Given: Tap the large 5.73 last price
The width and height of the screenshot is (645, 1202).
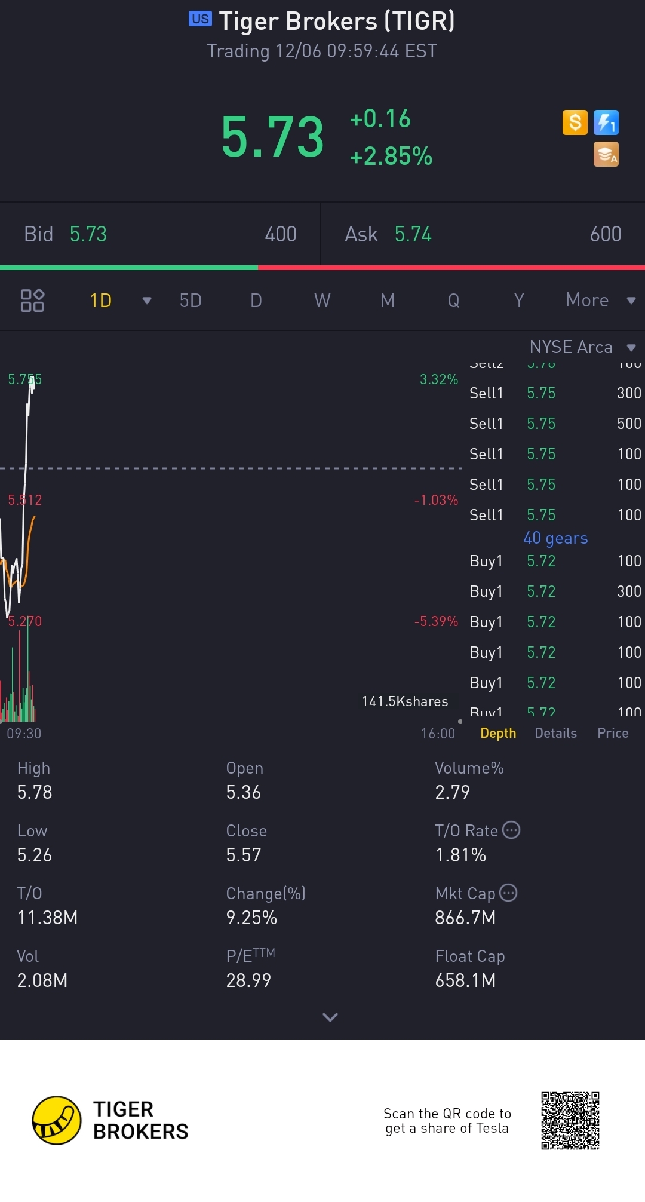Looking at the screenshot, I should click(272, 137).
